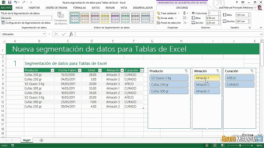
Task: Switch to Page Break Preview icon
Action: pyautogui.click(x=223, y=146)
